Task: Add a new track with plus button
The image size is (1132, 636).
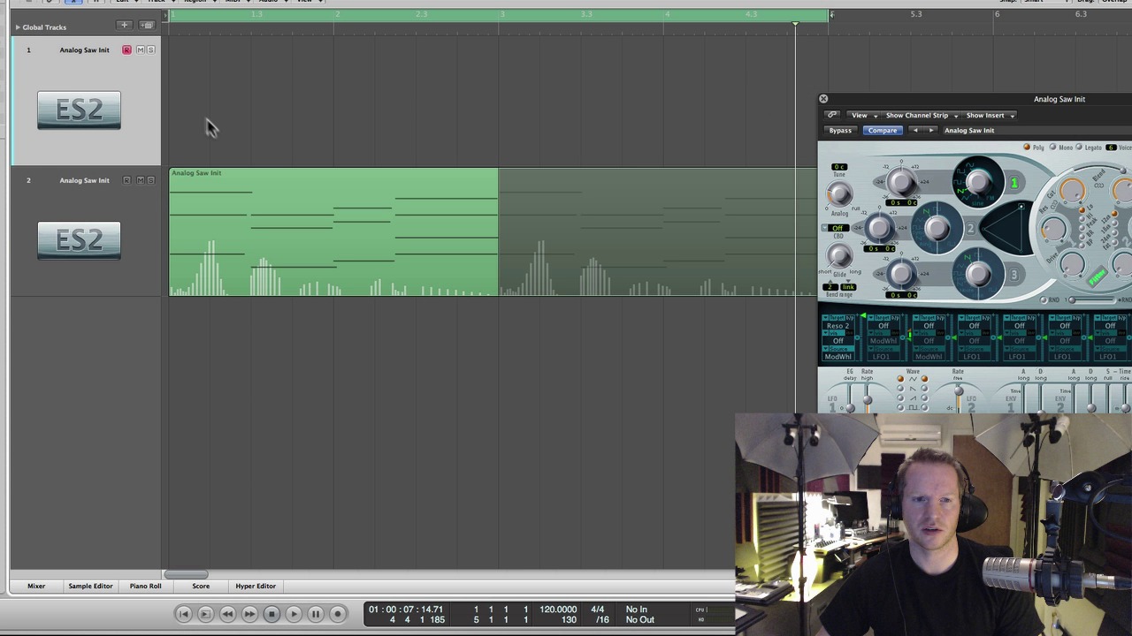Action: tap(125, 25)
